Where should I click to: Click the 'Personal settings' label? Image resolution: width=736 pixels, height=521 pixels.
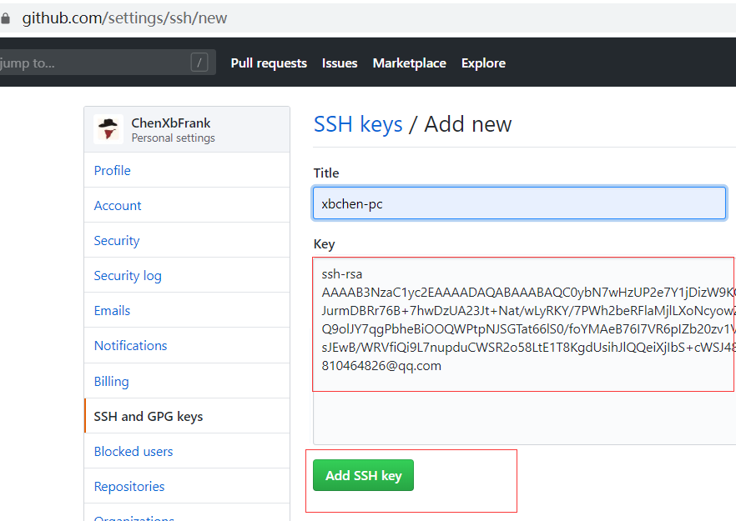coord(174,138)
